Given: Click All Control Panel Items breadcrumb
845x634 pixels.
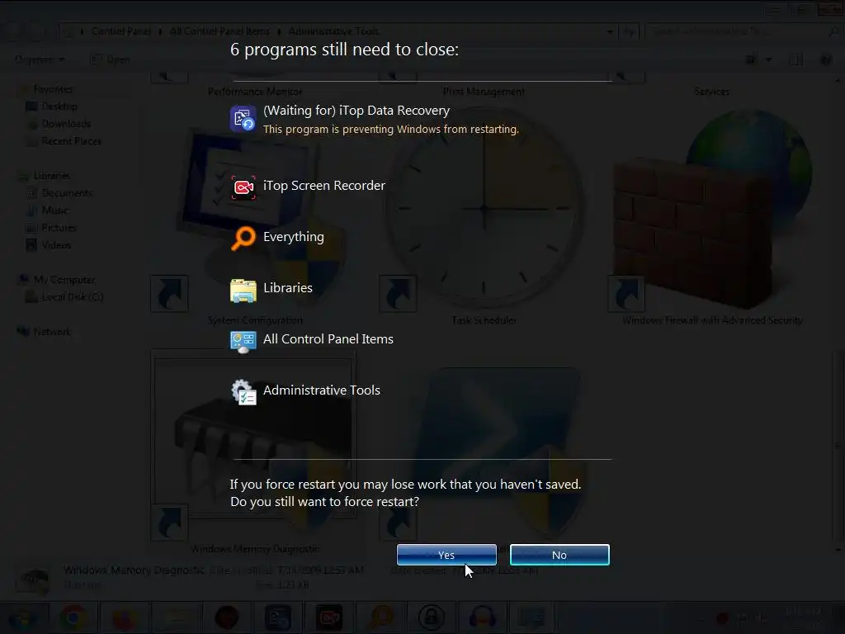Looking at the screenshot, I should pyautogui.click(x=220, y=31).
